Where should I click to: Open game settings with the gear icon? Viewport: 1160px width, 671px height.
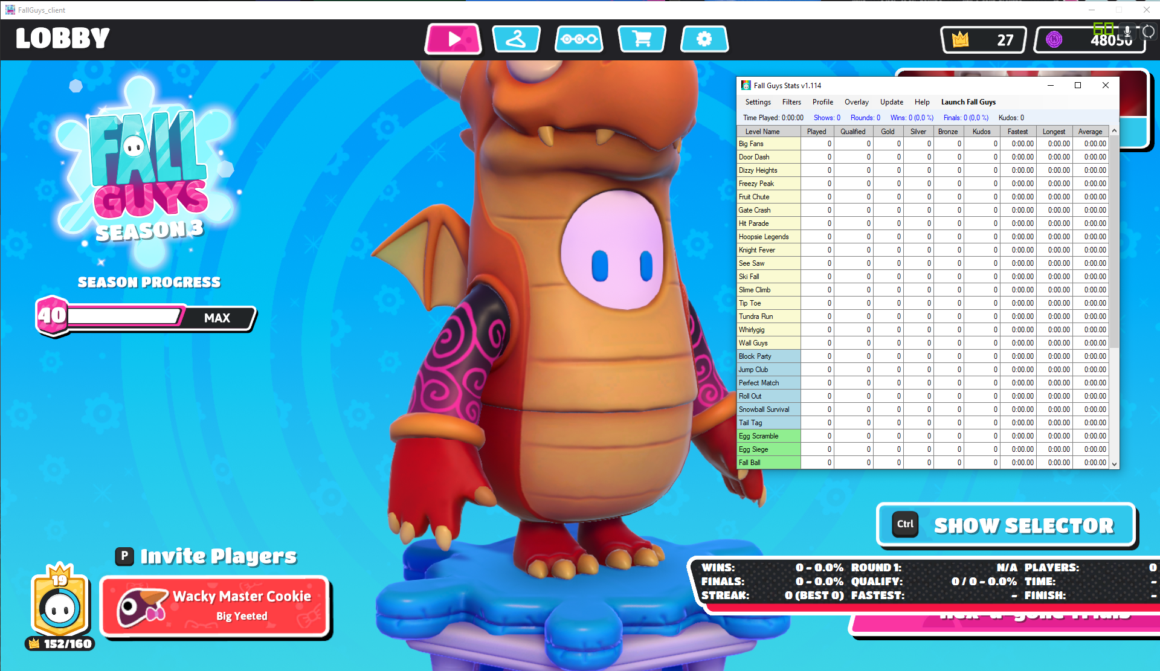(x=704, y=39)
